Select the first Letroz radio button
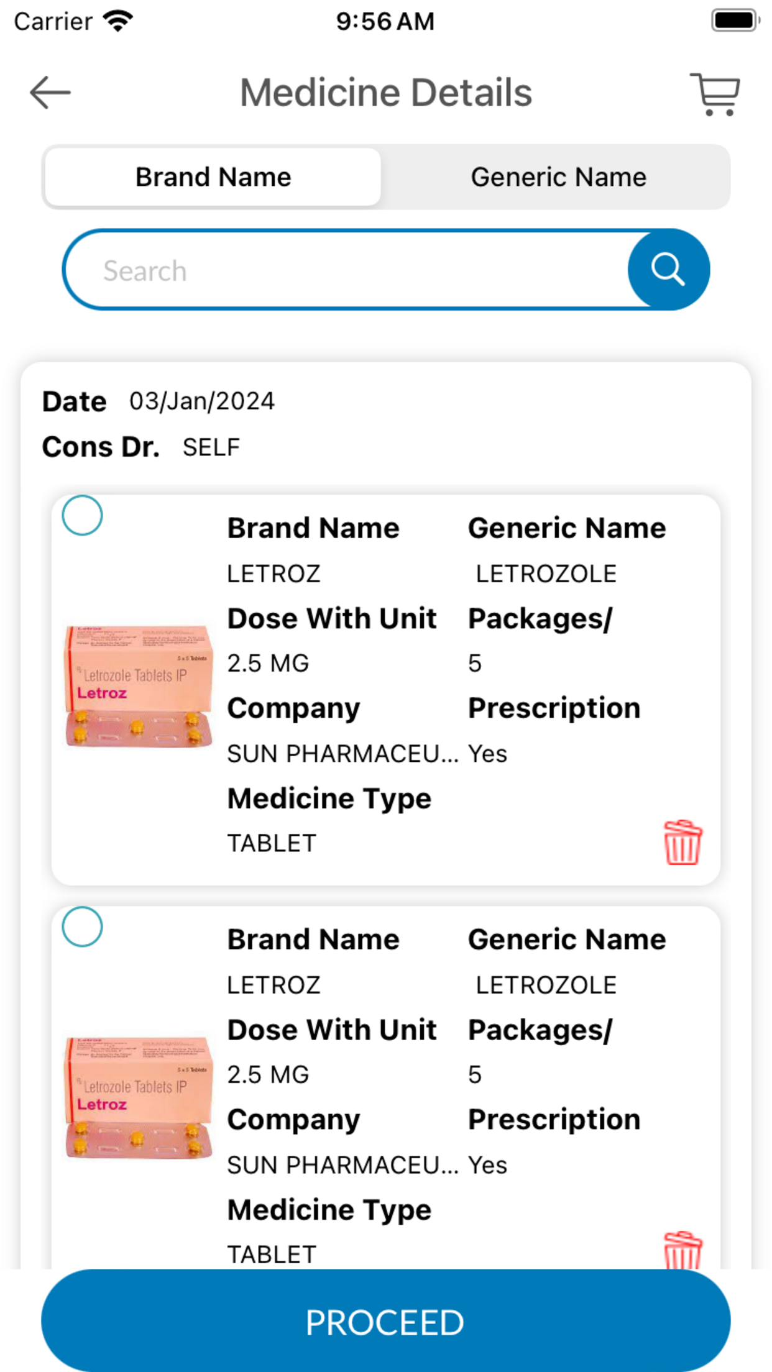This screenshot has width=772, height=1372. pyautogui.click(x=83, y=516)
